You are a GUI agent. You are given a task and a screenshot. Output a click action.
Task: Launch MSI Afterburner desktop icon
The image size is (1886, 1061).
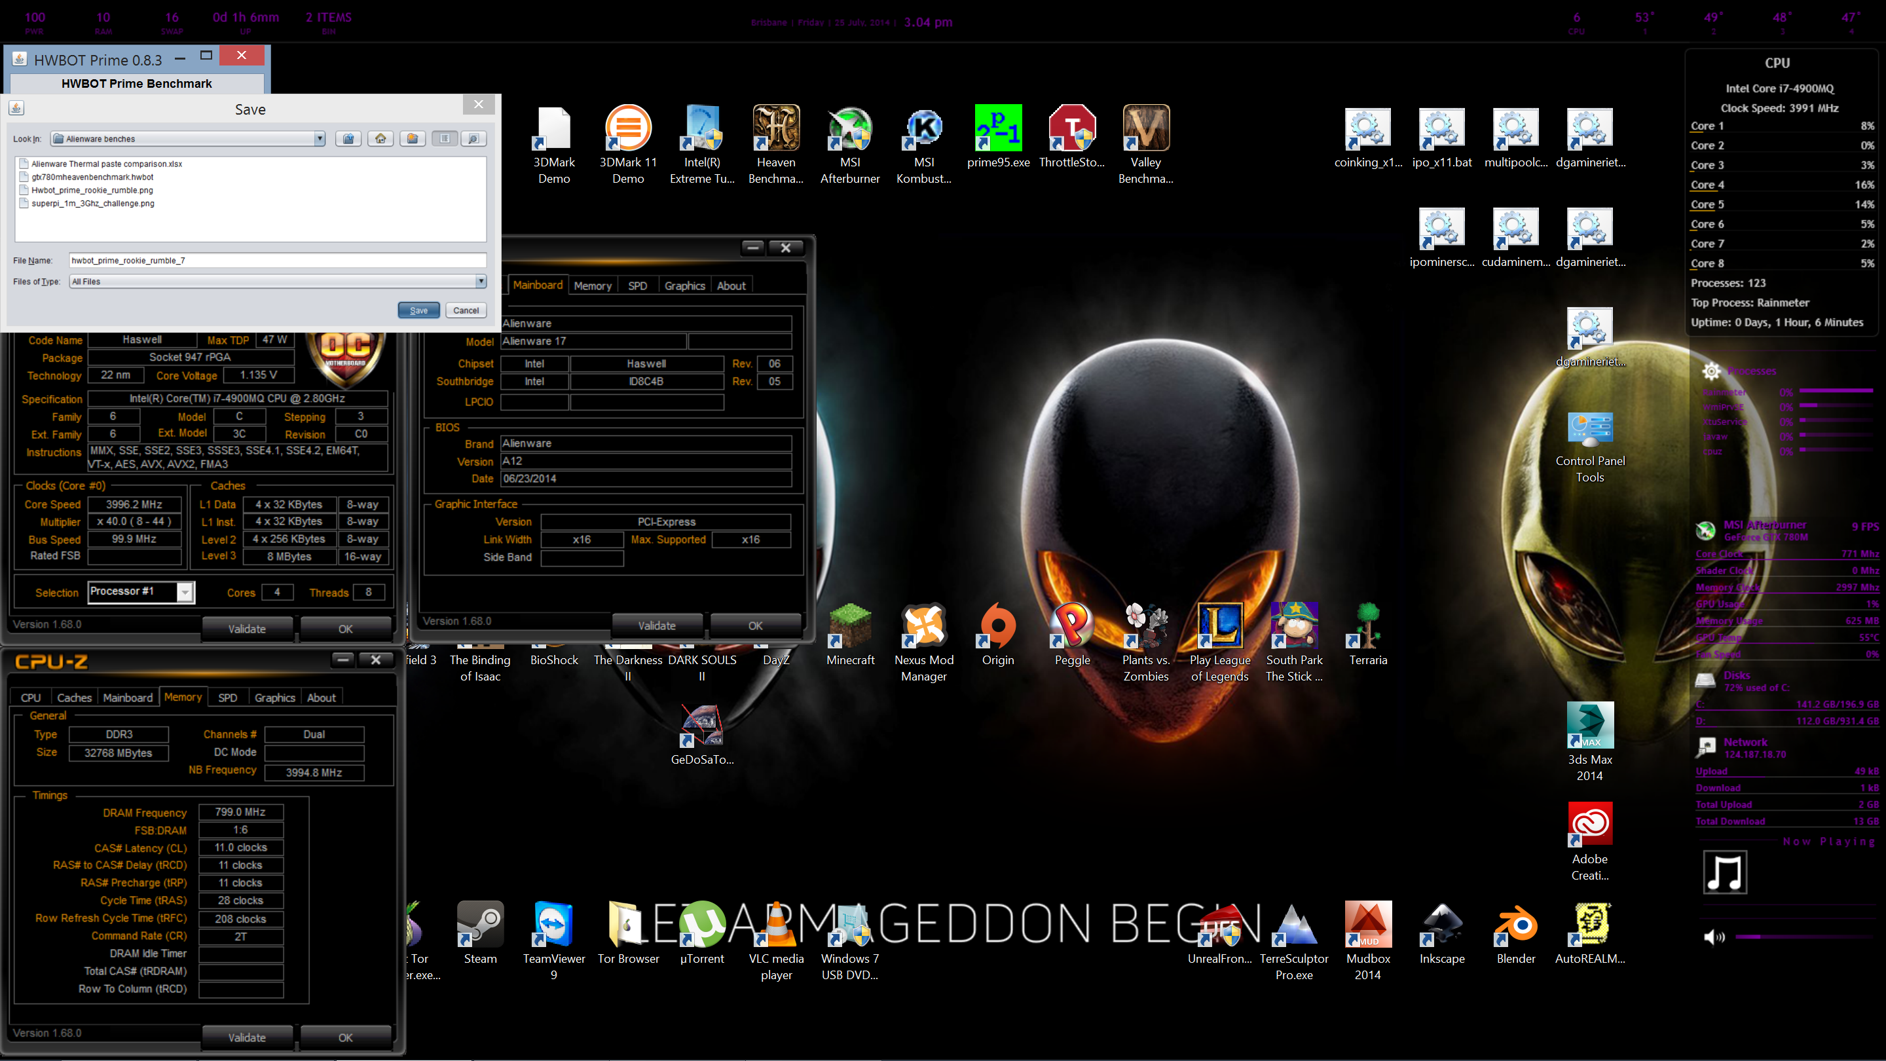(x=850, y=145)
